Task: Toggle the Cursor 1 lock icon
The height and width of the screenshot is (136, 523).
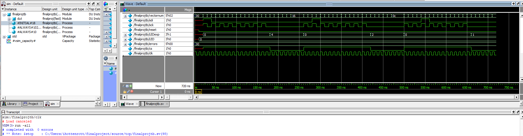Action: [125, 91]
